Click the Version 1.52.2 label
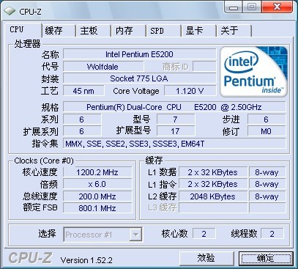 coord(86,260)
